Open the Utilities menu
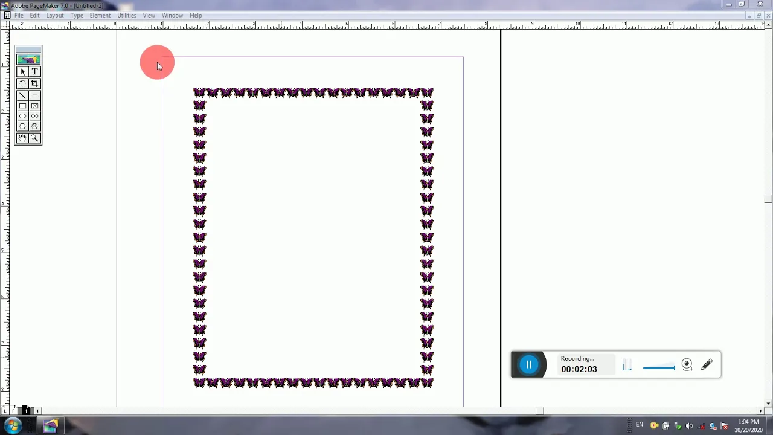 coord(127,15)
